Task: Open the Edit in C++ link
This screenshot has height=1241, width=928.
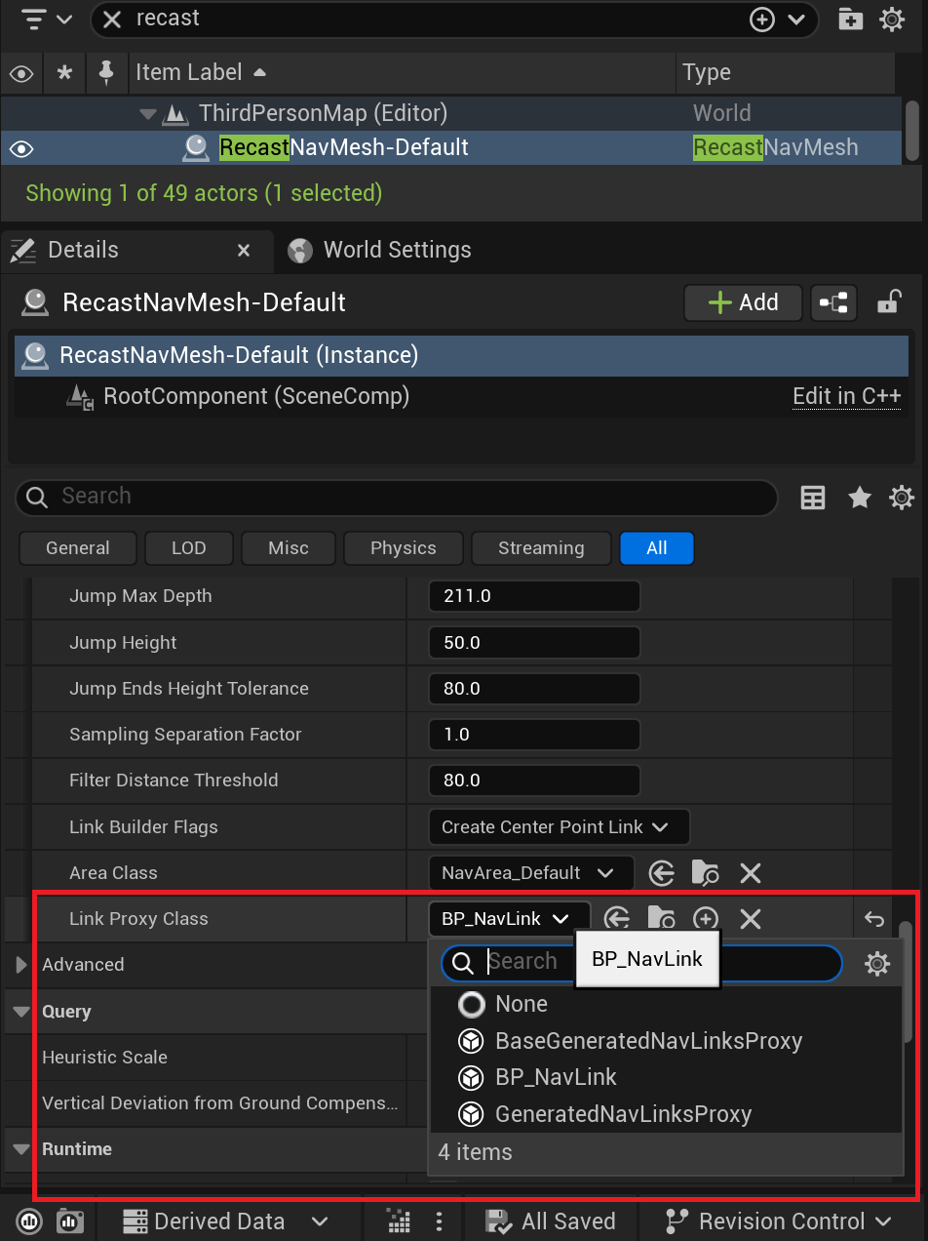Action: [846, 396]
